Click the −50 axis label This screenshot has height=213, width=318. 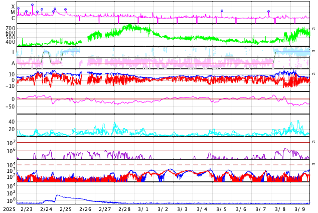coord(10,106)
